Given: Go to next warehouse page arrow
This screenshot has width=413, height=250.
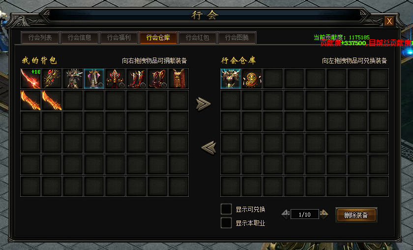Looking at the screenshot, I should click(x=324, y=214).
